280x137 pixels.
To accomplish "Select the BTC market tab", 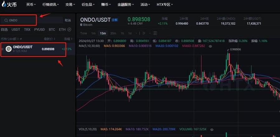I will click(52, 30).
